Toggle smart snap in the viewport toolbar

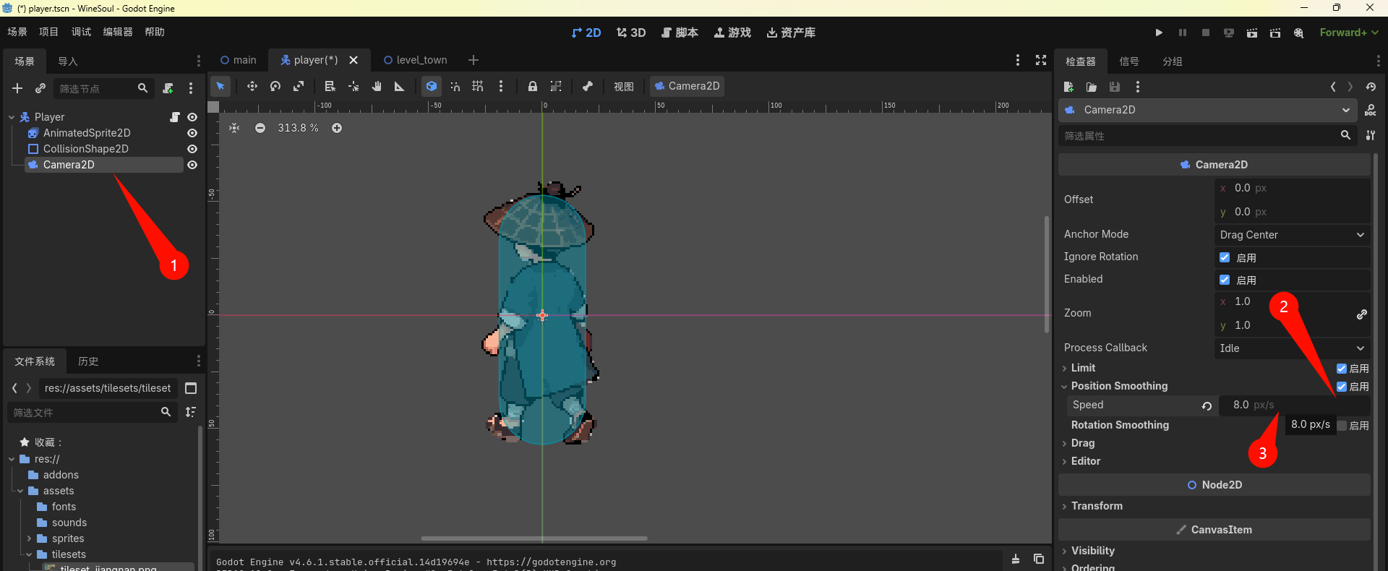click(x=455, y=86)
